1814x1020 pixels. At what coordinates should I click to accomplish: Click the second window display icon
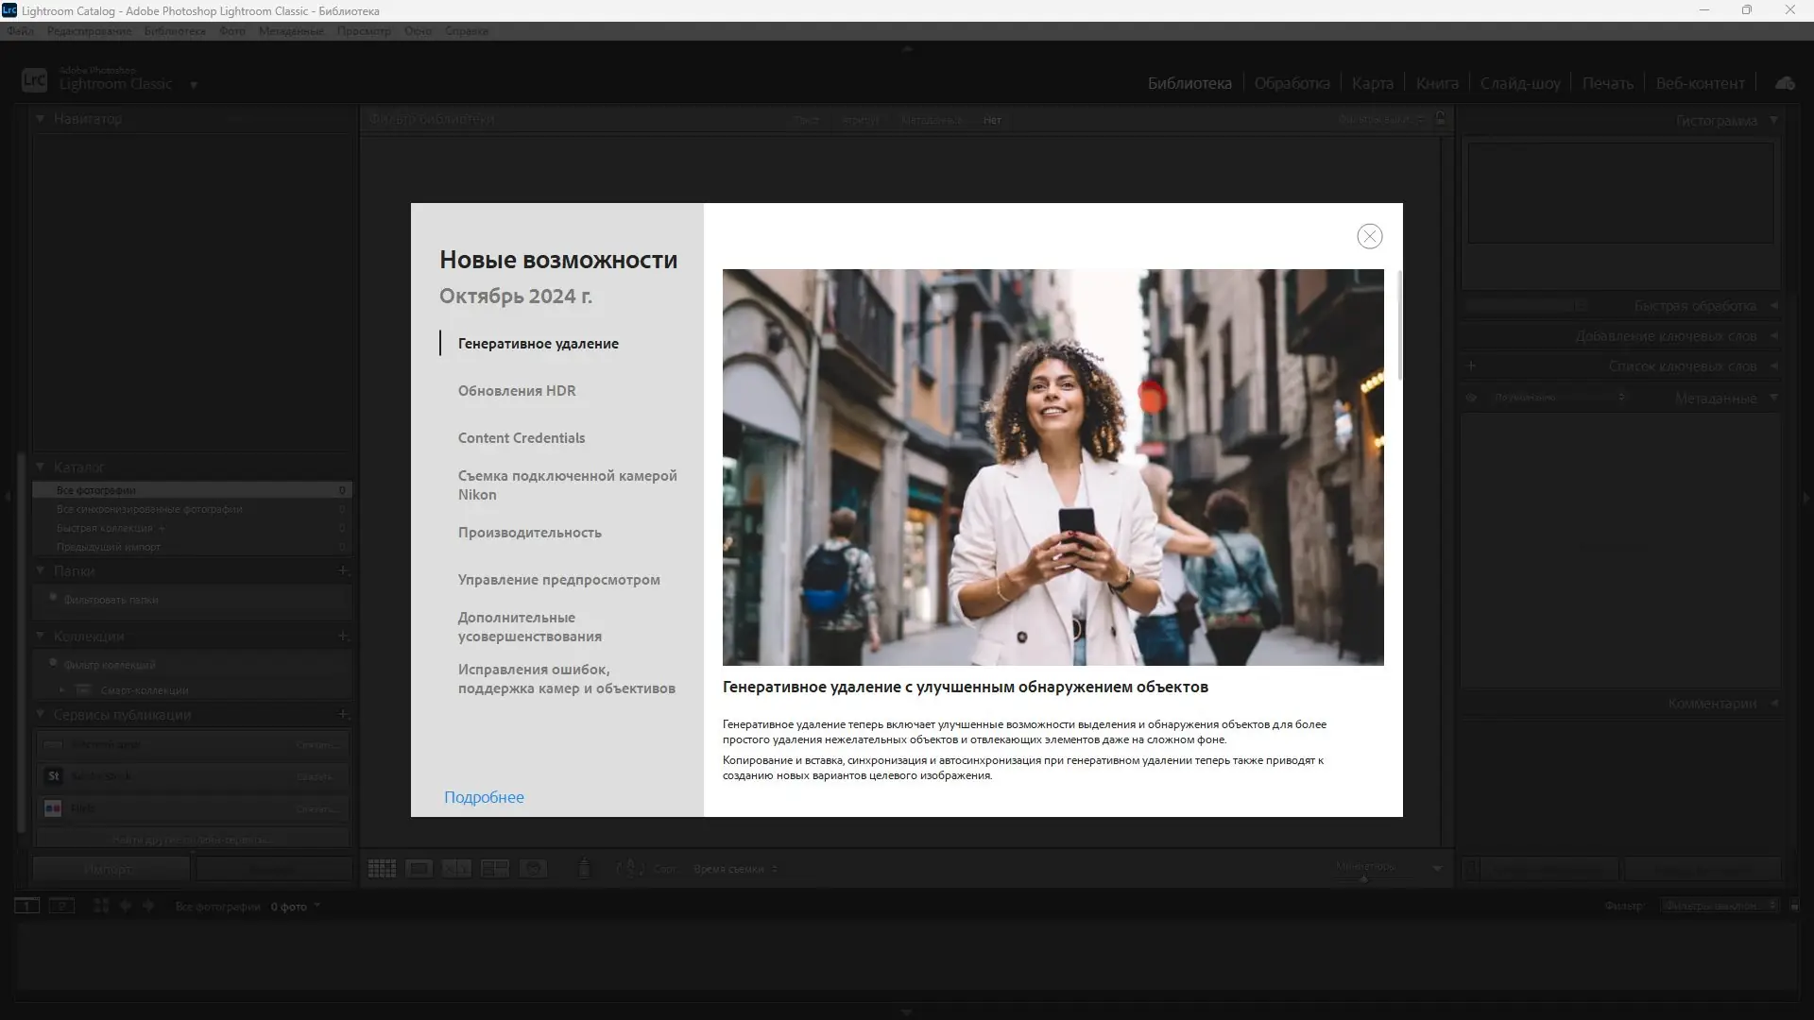tap(61, 906)
